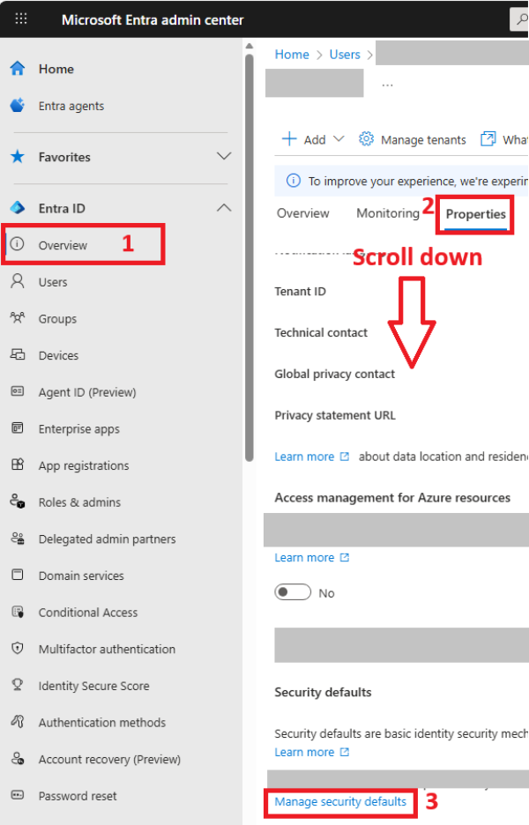Screen dimensions: 529x825
Task: Open Entra agents from the sidebar icon
Action: (x=18, y=105)
